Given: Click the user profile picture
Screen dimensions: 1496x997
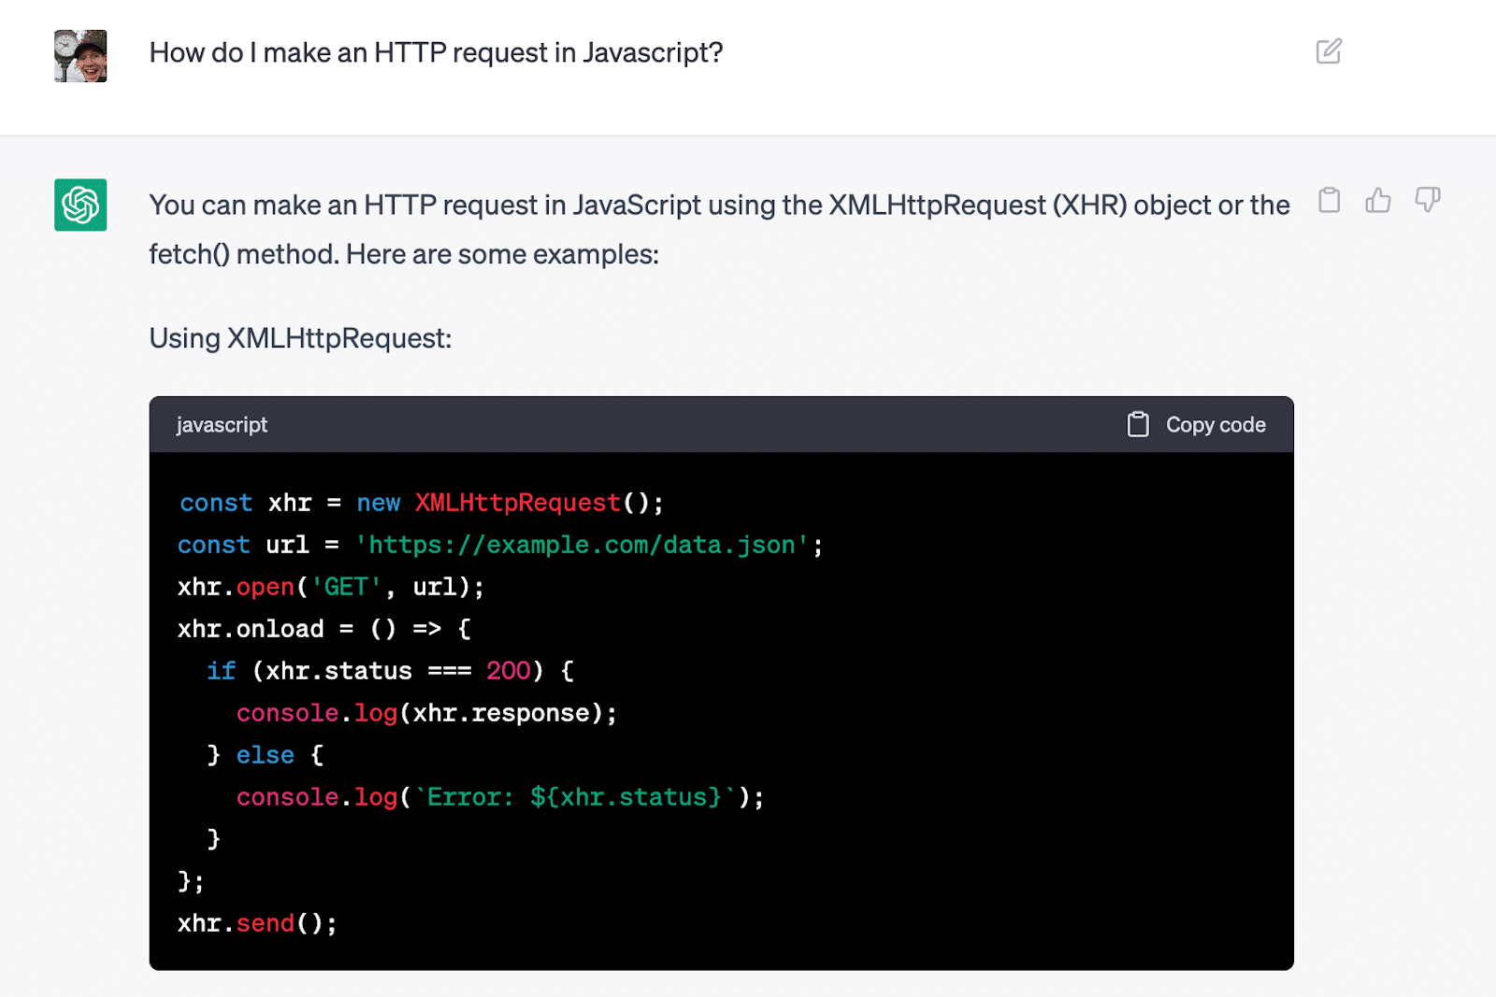Looking at the screenshot, I should (x=80, y=55).
